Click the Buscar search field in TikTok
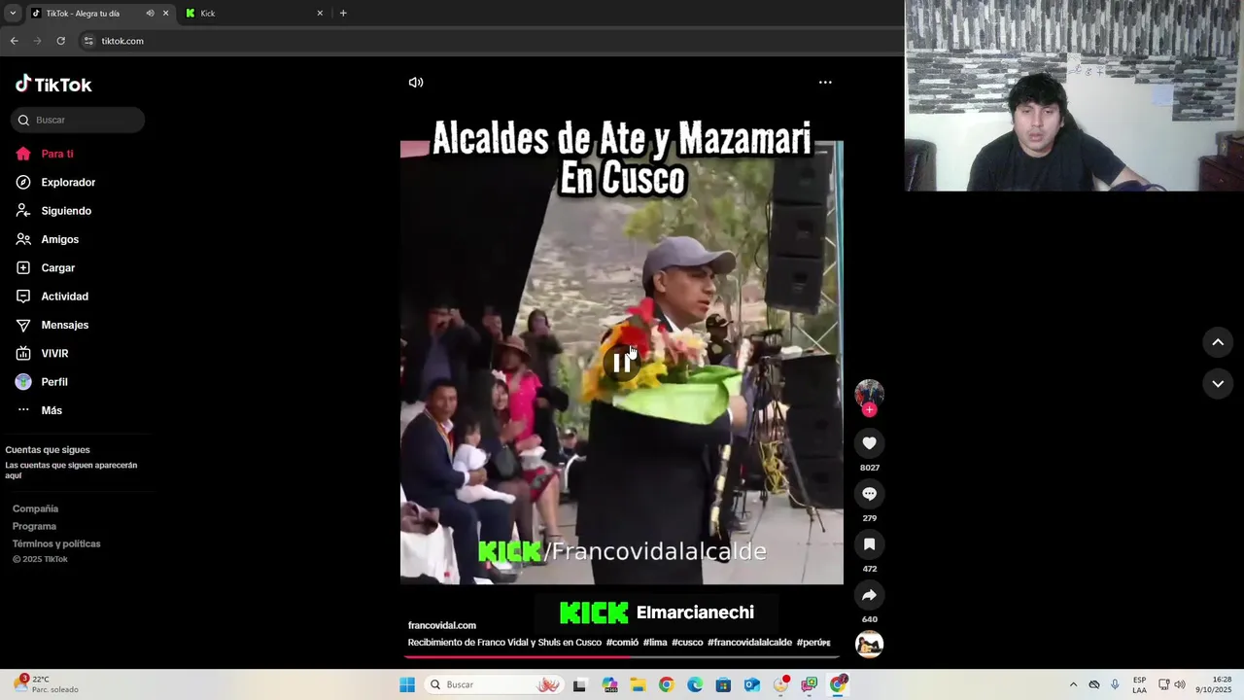1244x700 pixels. [78, 120]
